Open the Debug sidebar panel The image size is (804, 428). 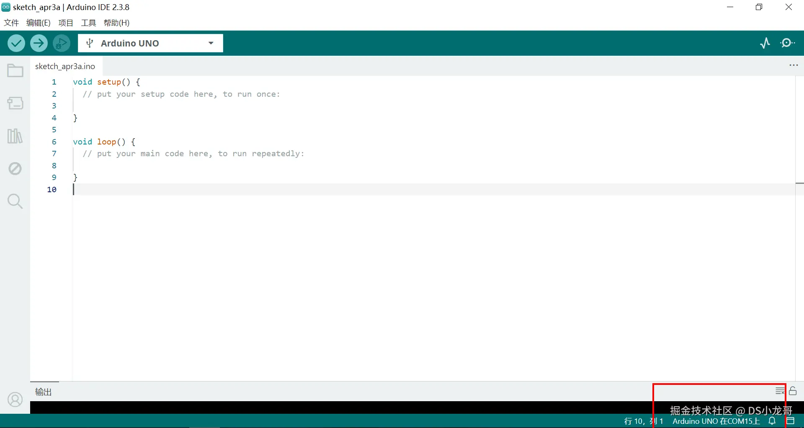coord(15,168)
